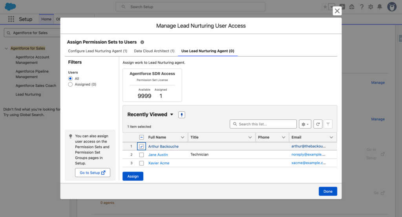Open list view controls gear menu
Image resolution: width=402 pixels, height=217 pixels.
tap(305, 124)
